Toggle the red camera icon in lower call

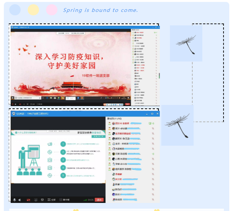tap(29, 199)
